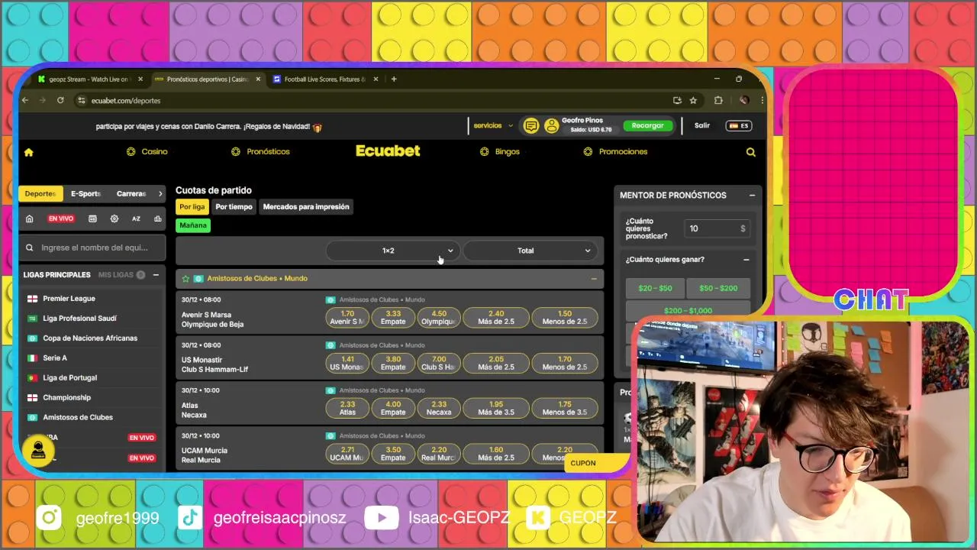This screenshot has height=550, width=977.
Task: Open the ES language selector
Action: click(739, 126)
